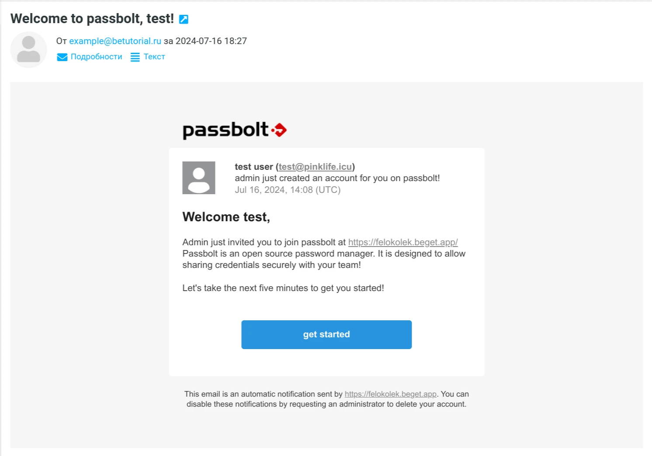Click the red passbolt arrow logo icon
This screenshot has height=456, width=652.
coord(280,130)
